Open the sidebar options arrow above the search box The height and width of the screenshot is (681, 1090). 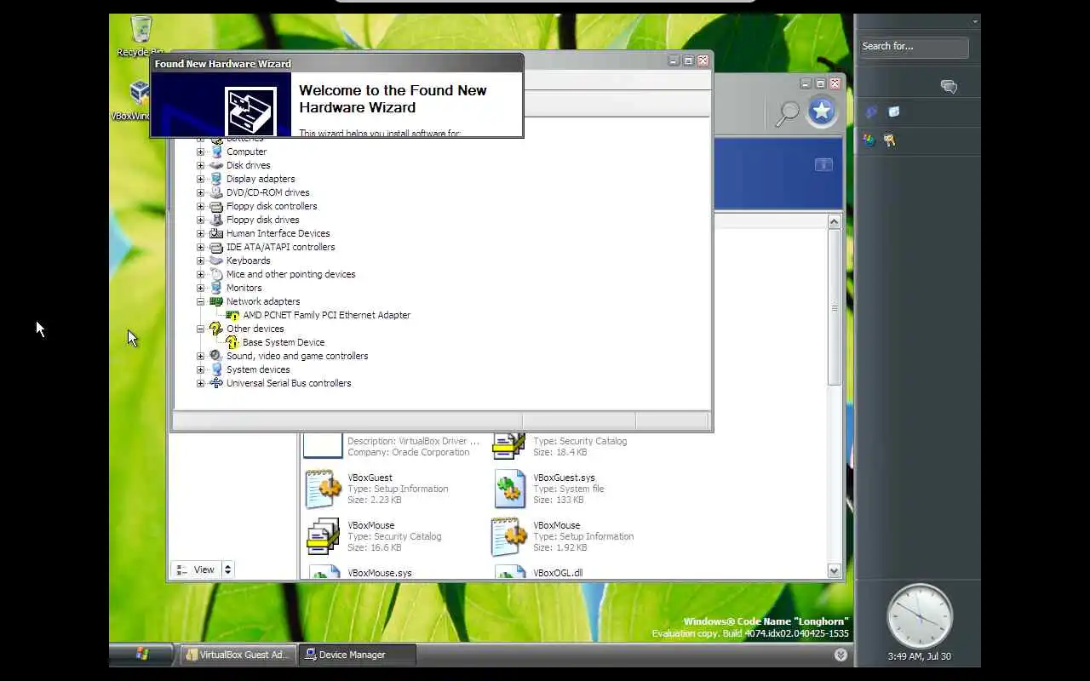(x=975, y=21)
